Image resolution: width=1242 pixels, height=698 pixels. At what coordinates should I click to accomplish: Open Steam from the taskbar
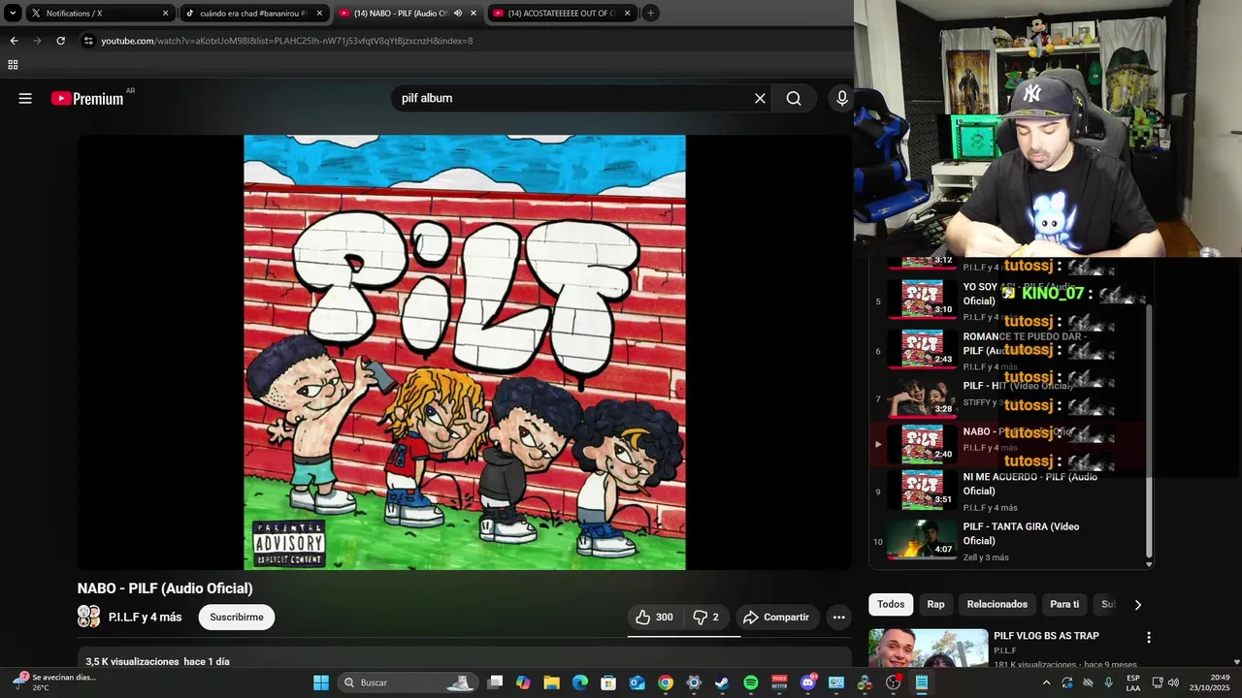pyautogui.click(x=722, y=682)
